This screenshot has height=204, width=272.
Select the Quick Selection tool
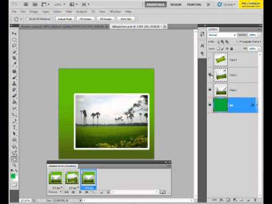pos(14,52)
